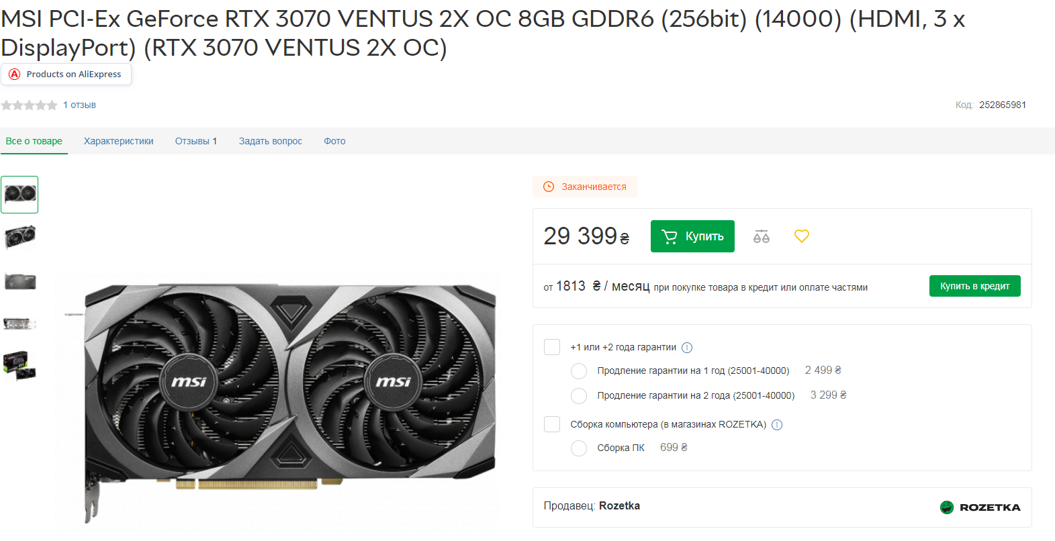Enable the +1 или +2 года гарантии checkbox

pyautogui.click(x=552, y=347)
